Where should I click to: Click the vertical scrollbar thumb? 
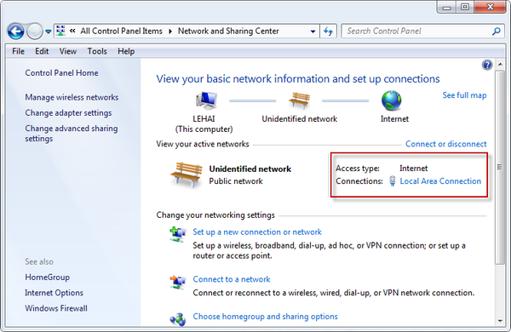(500, 167)
